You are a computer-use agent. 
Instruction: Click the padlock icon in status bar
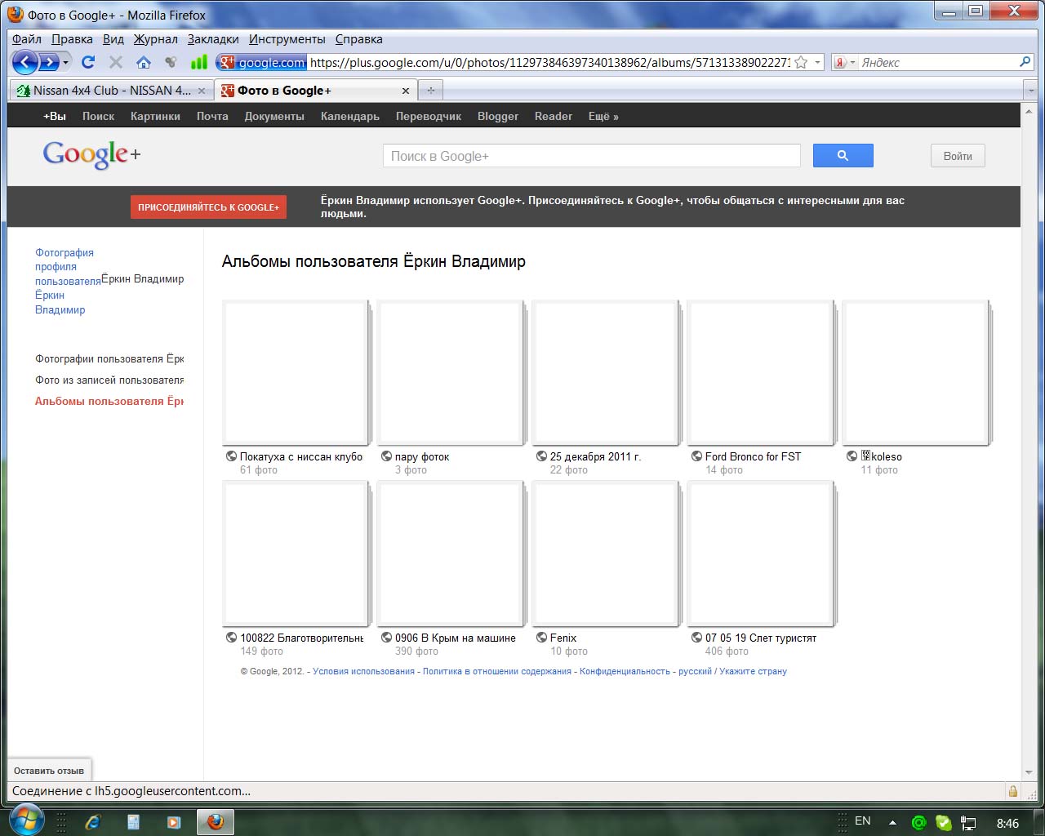pos(1013,790)
